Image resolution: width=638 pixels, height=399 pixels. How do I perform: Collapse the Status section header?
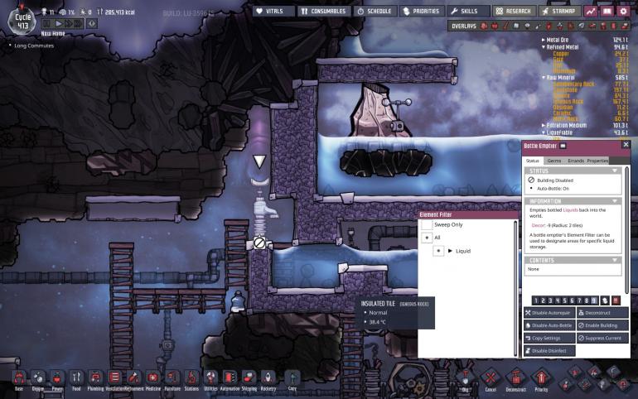[x=573, y=171]
